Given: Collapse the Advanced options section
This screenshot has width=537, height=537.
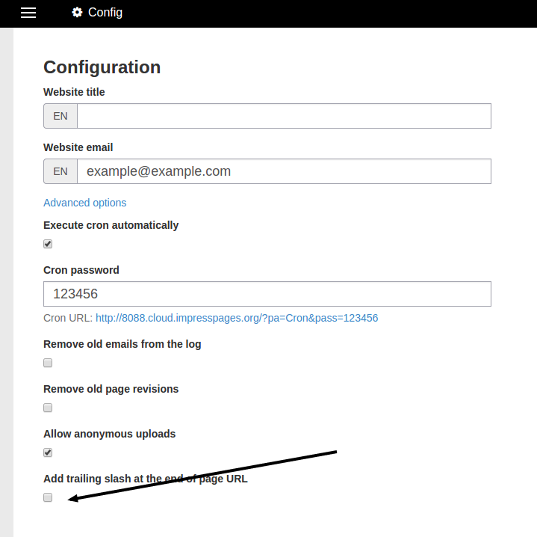Looking at the screenshot, I should pyautogui.click(x=84, y=203).
